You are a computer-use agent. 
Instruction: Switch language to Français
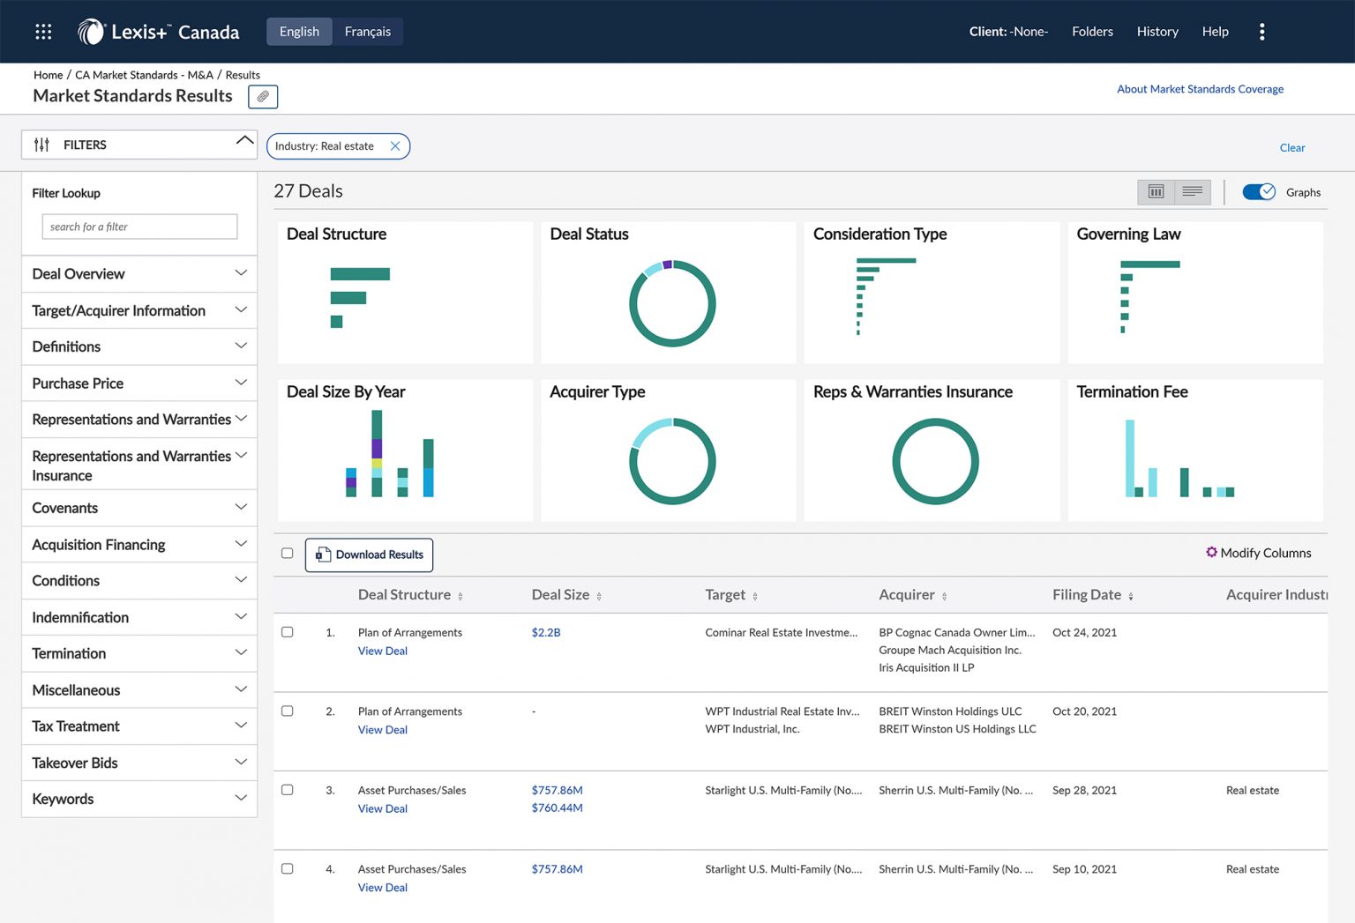click(x=367, y=31)
